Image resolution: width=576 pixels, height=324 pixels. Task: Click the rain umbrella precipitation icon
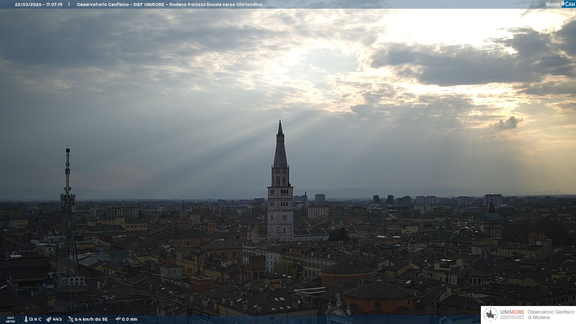pyautogui.click(x=118, y=319)
